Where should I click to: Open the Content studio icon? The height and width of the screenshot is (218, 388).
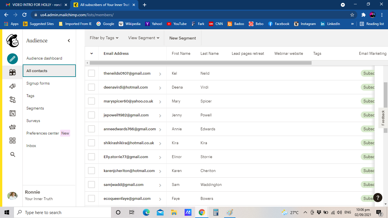[12, 127]
